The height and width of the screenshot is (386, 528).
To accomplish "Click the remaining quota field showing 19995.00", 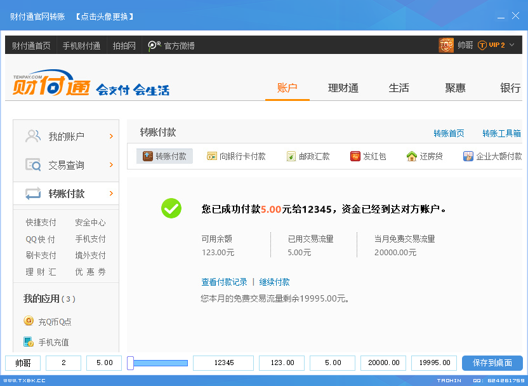I will pyautogui.click(x=434, y=363).
